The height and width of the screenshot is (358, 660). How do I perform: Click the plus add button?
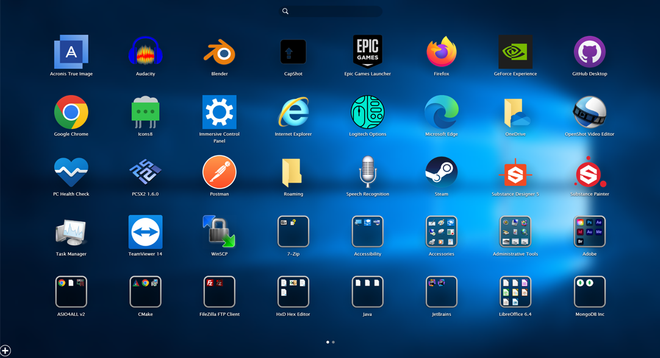5,351
